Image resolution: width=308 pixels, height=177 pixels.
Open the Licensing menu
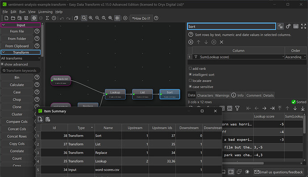point(46,12)
